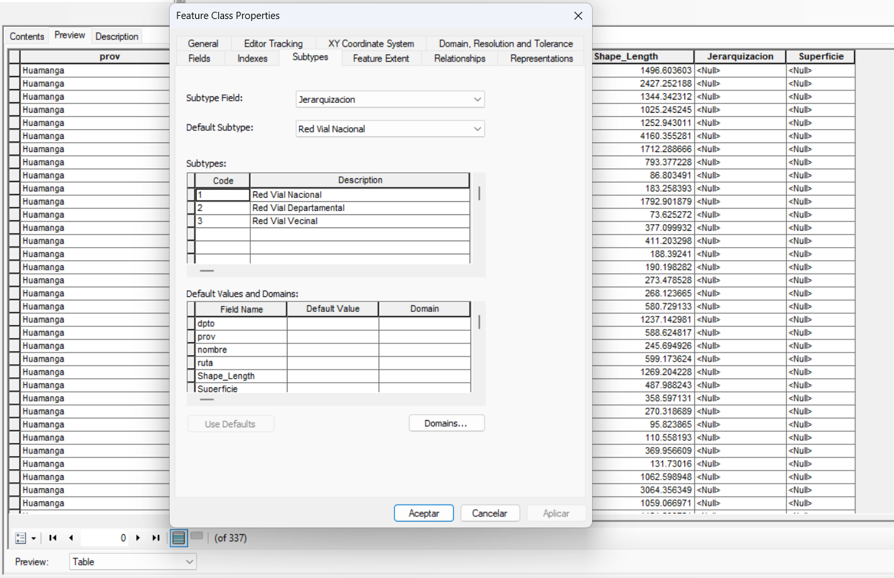Switch to the Description tab
Viewport: 894px width, 578px height.
[117, 37]
